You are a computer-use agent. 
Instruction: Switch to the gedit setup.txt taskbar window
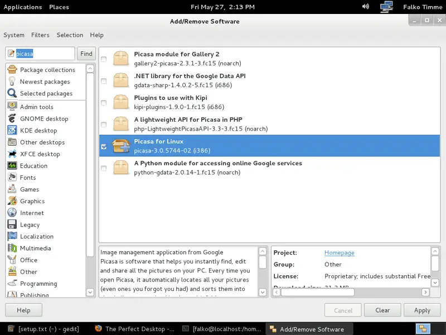43,329
